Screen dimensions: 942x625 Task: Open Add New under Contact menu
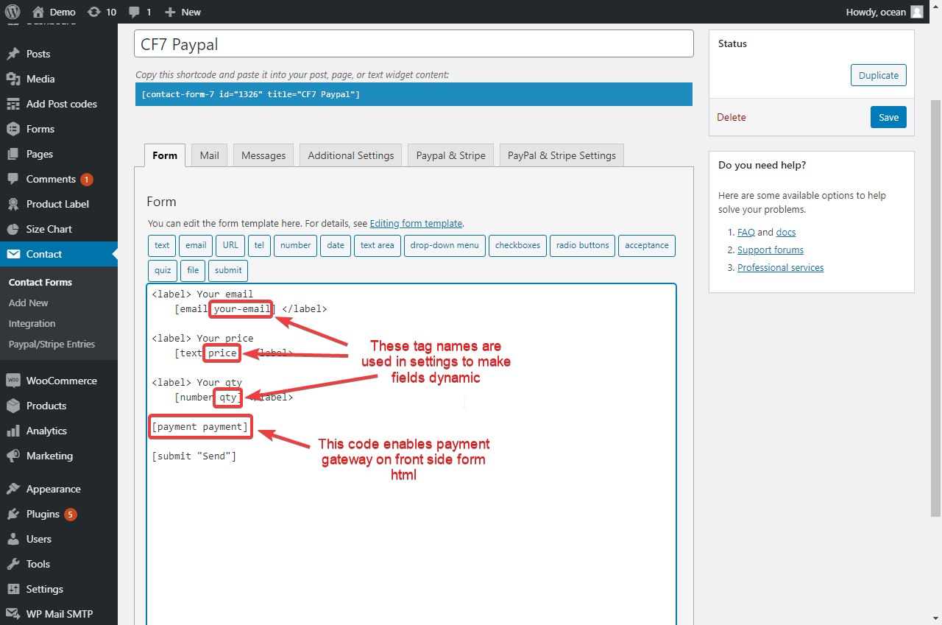click(29, 303)
